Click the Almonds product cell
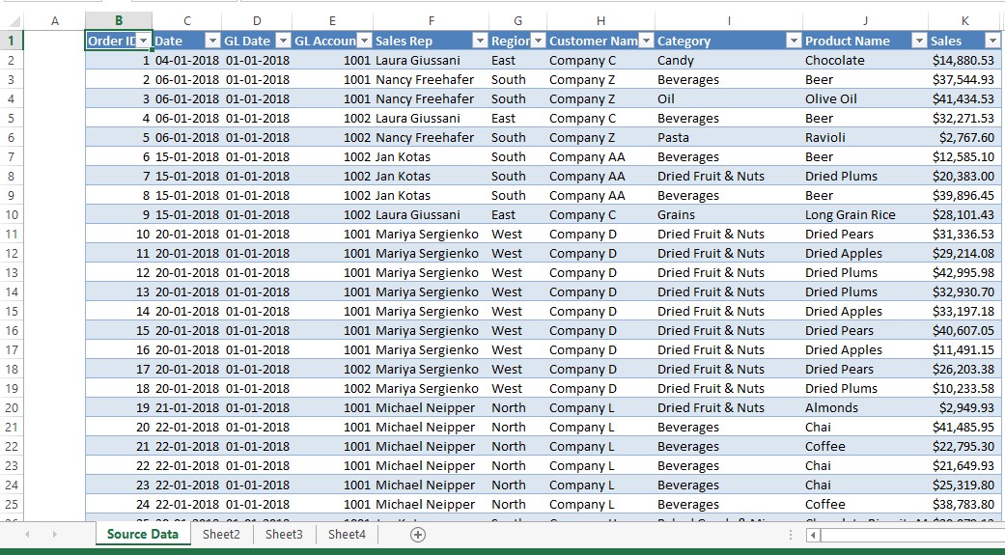Viewport: 1005px width, 555px height. 865,407
